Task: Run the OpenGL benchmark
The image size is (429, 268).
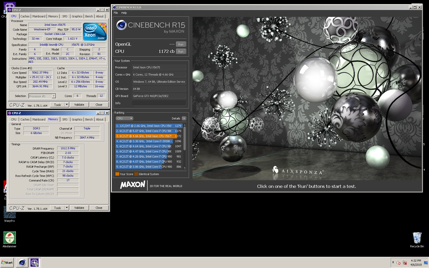Action: [x=181, y=44]
